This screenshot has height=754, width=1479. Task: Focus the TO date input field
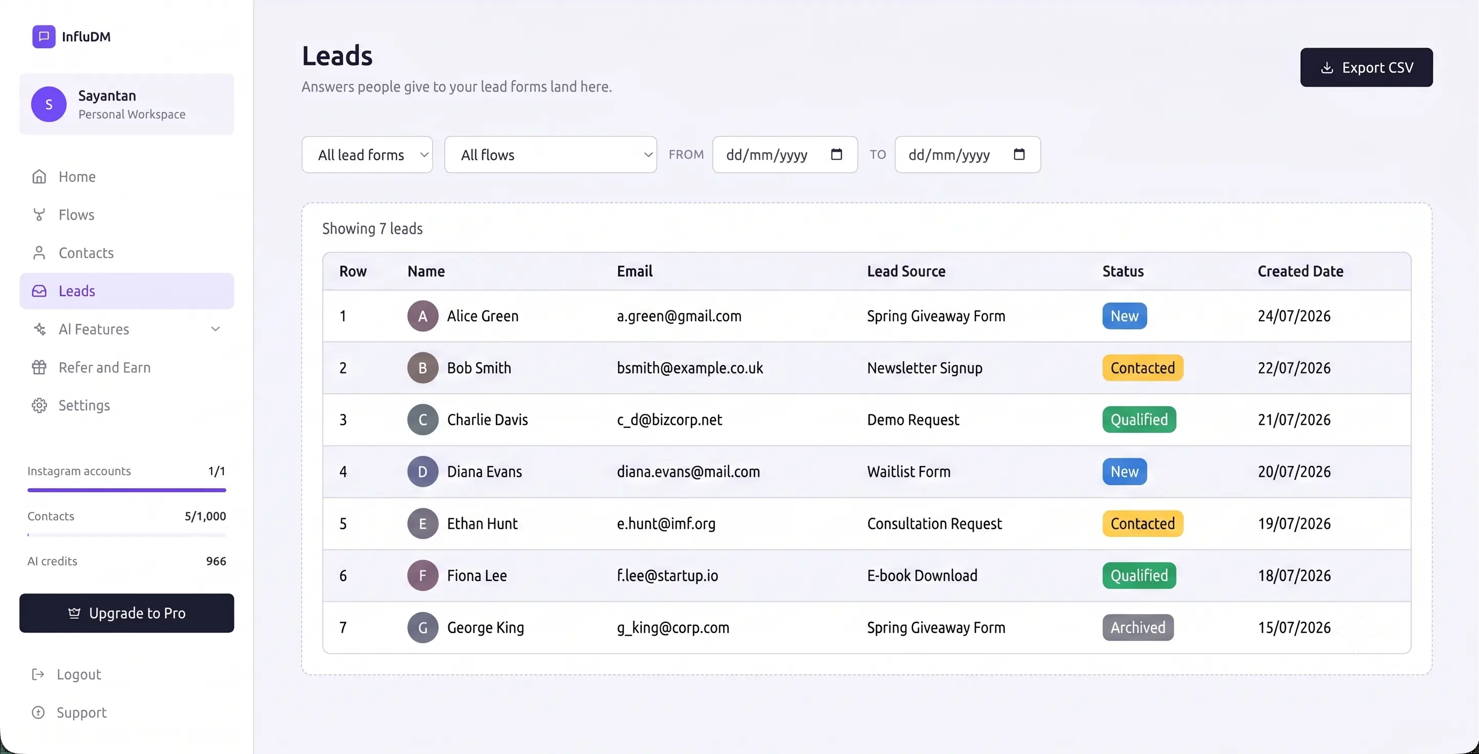point(967,155)
